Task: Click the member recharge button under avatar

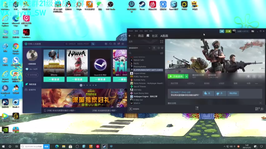Action: click(x=32, y=75)
